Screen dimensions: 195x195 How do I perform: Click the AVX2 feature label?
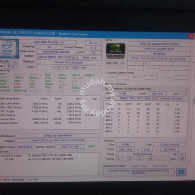[62, 78]
